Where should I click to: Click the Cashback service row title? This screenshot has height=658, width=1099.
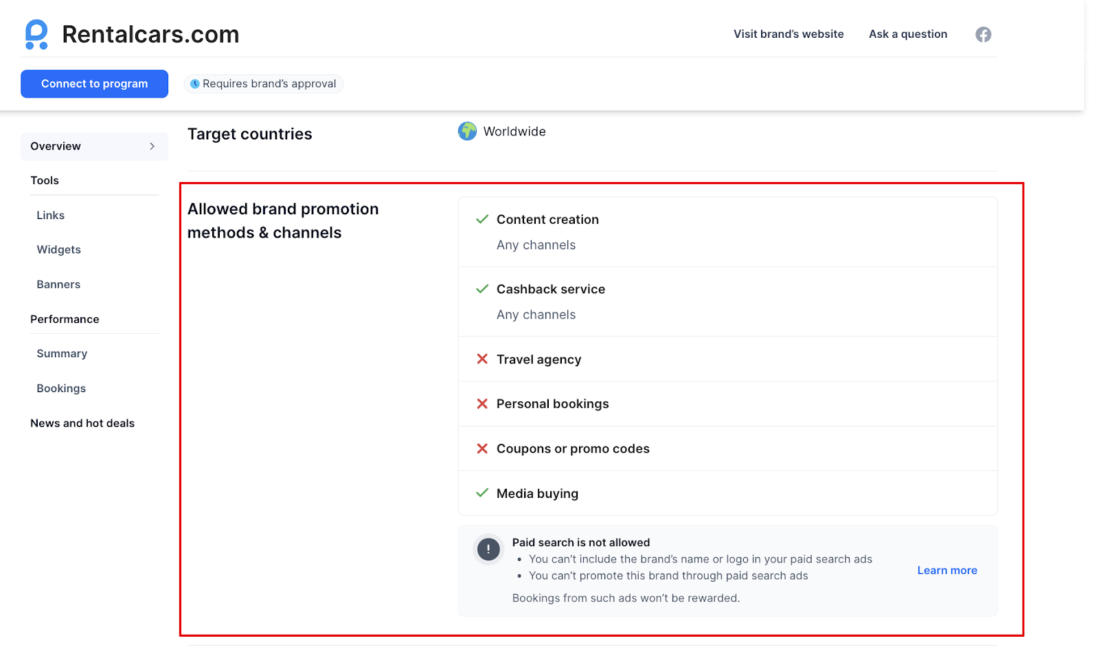coord(551,289)
